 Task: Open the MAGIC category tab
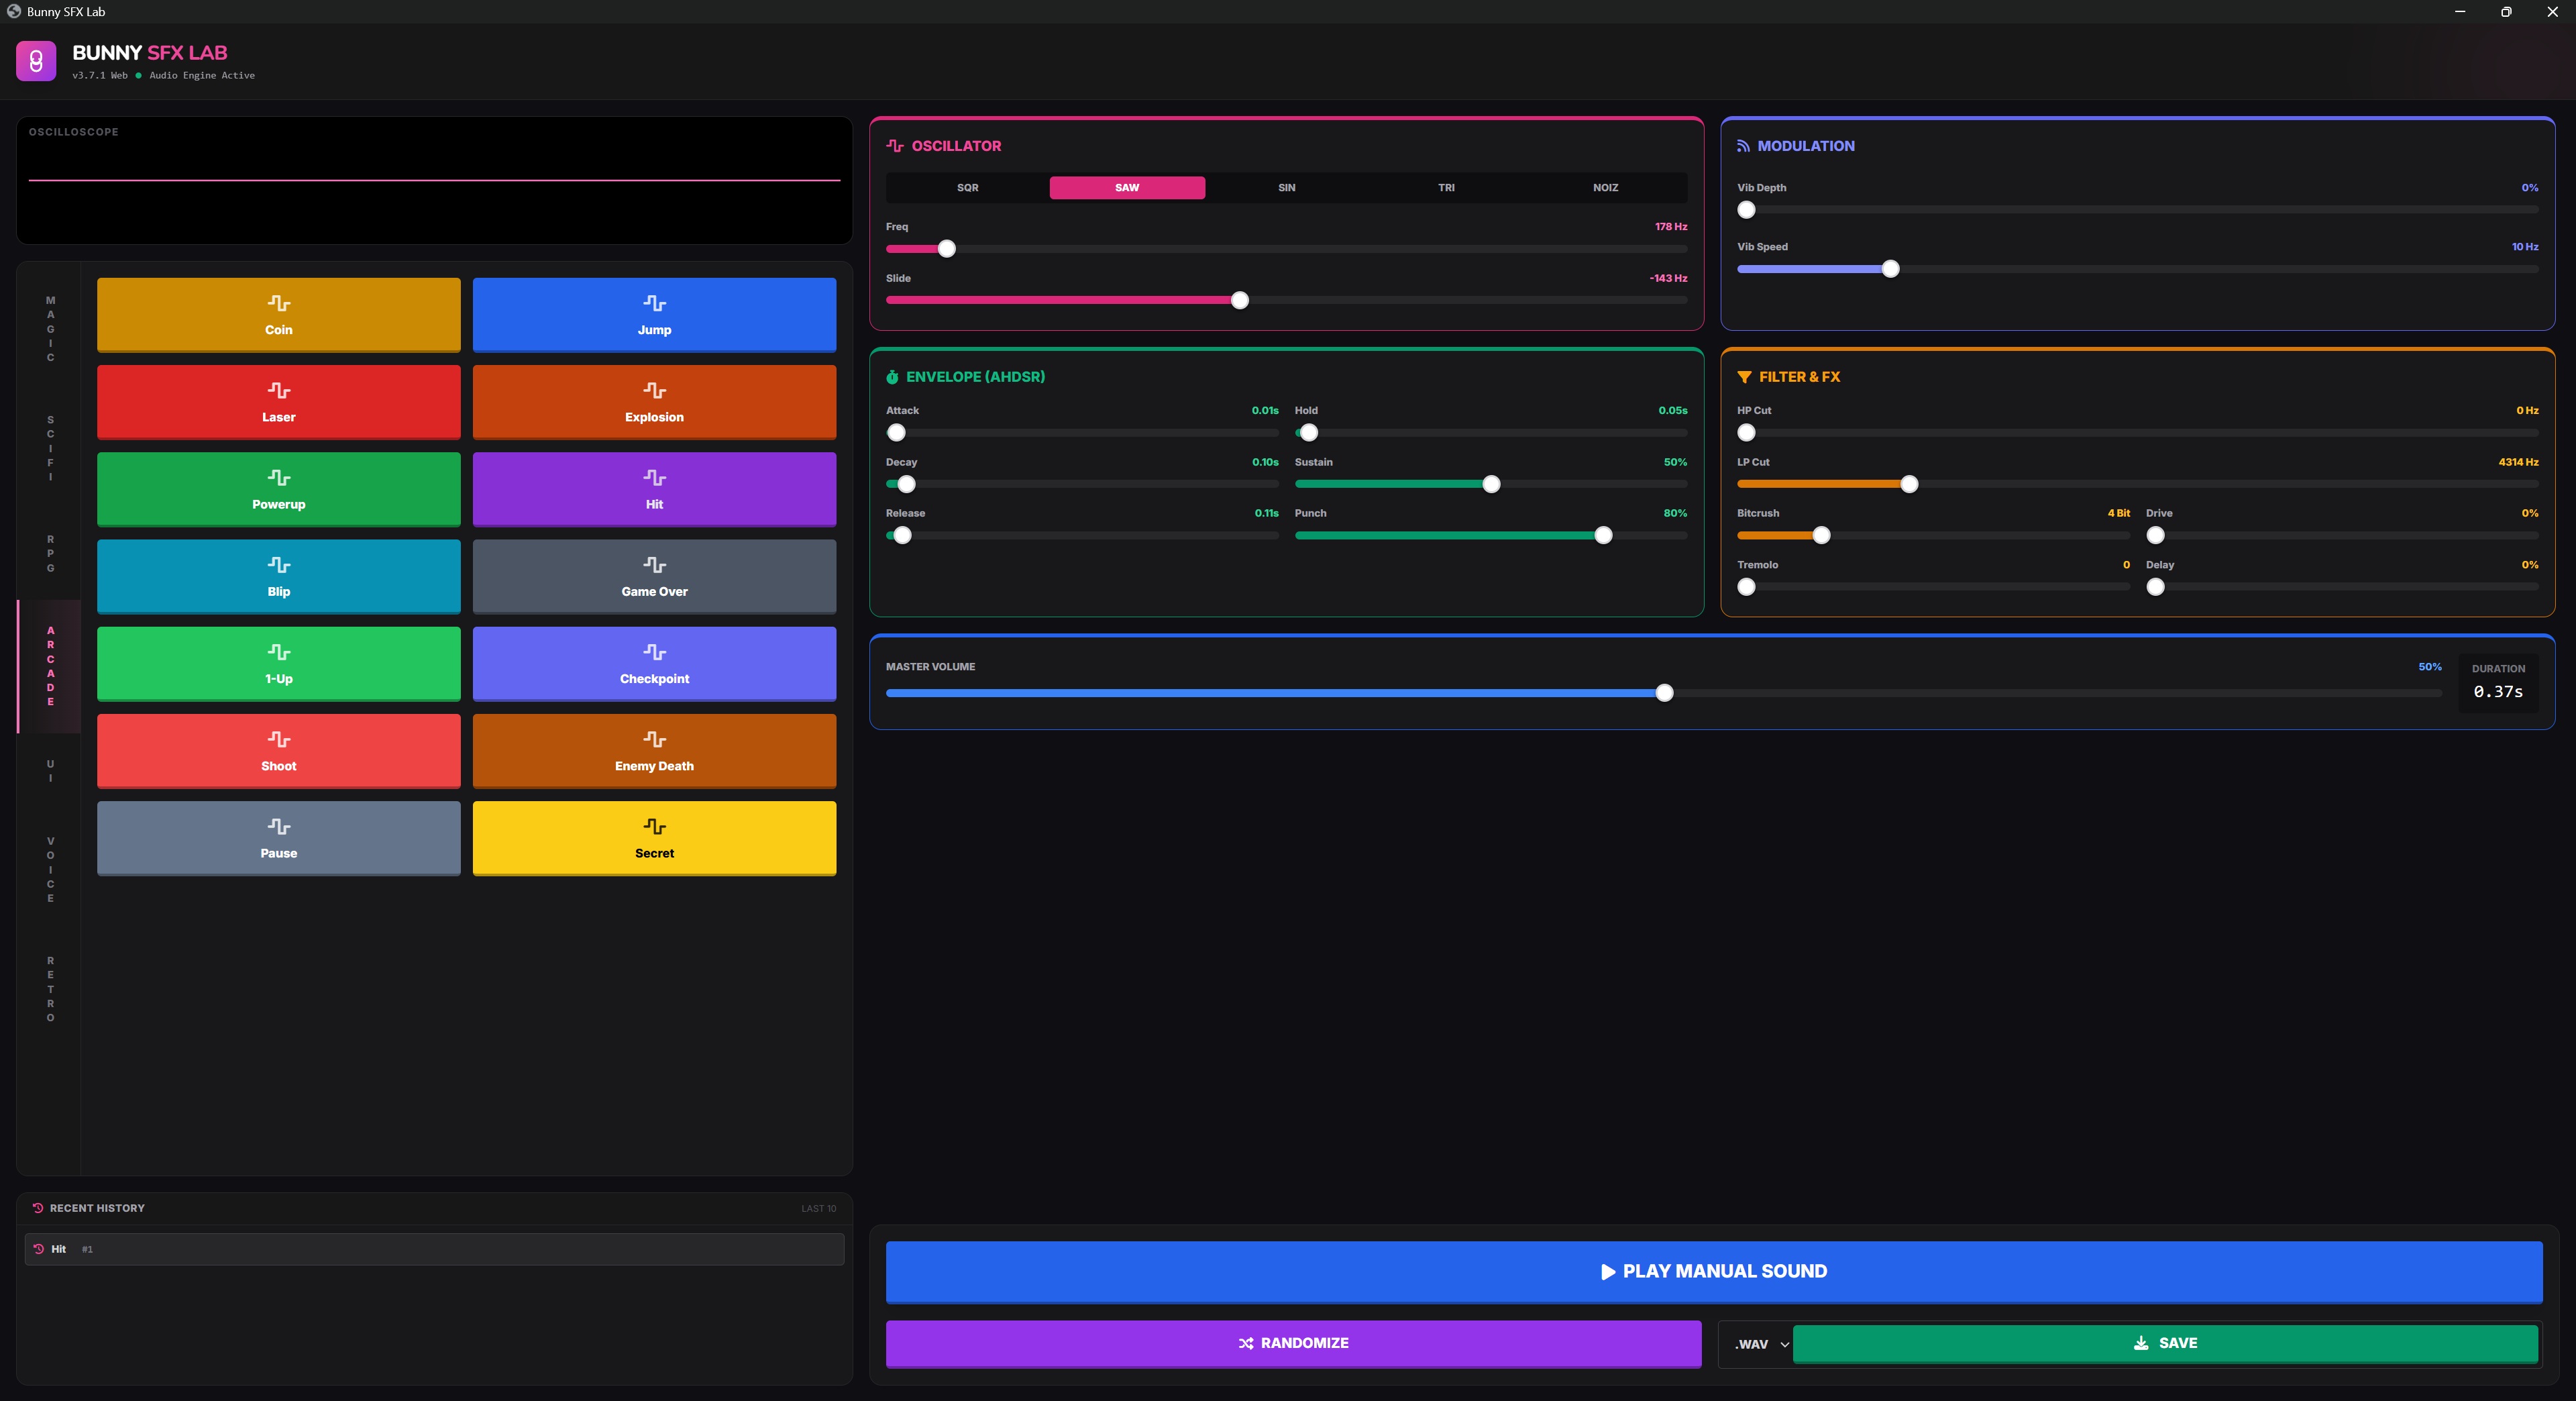[x=50, y=329]
